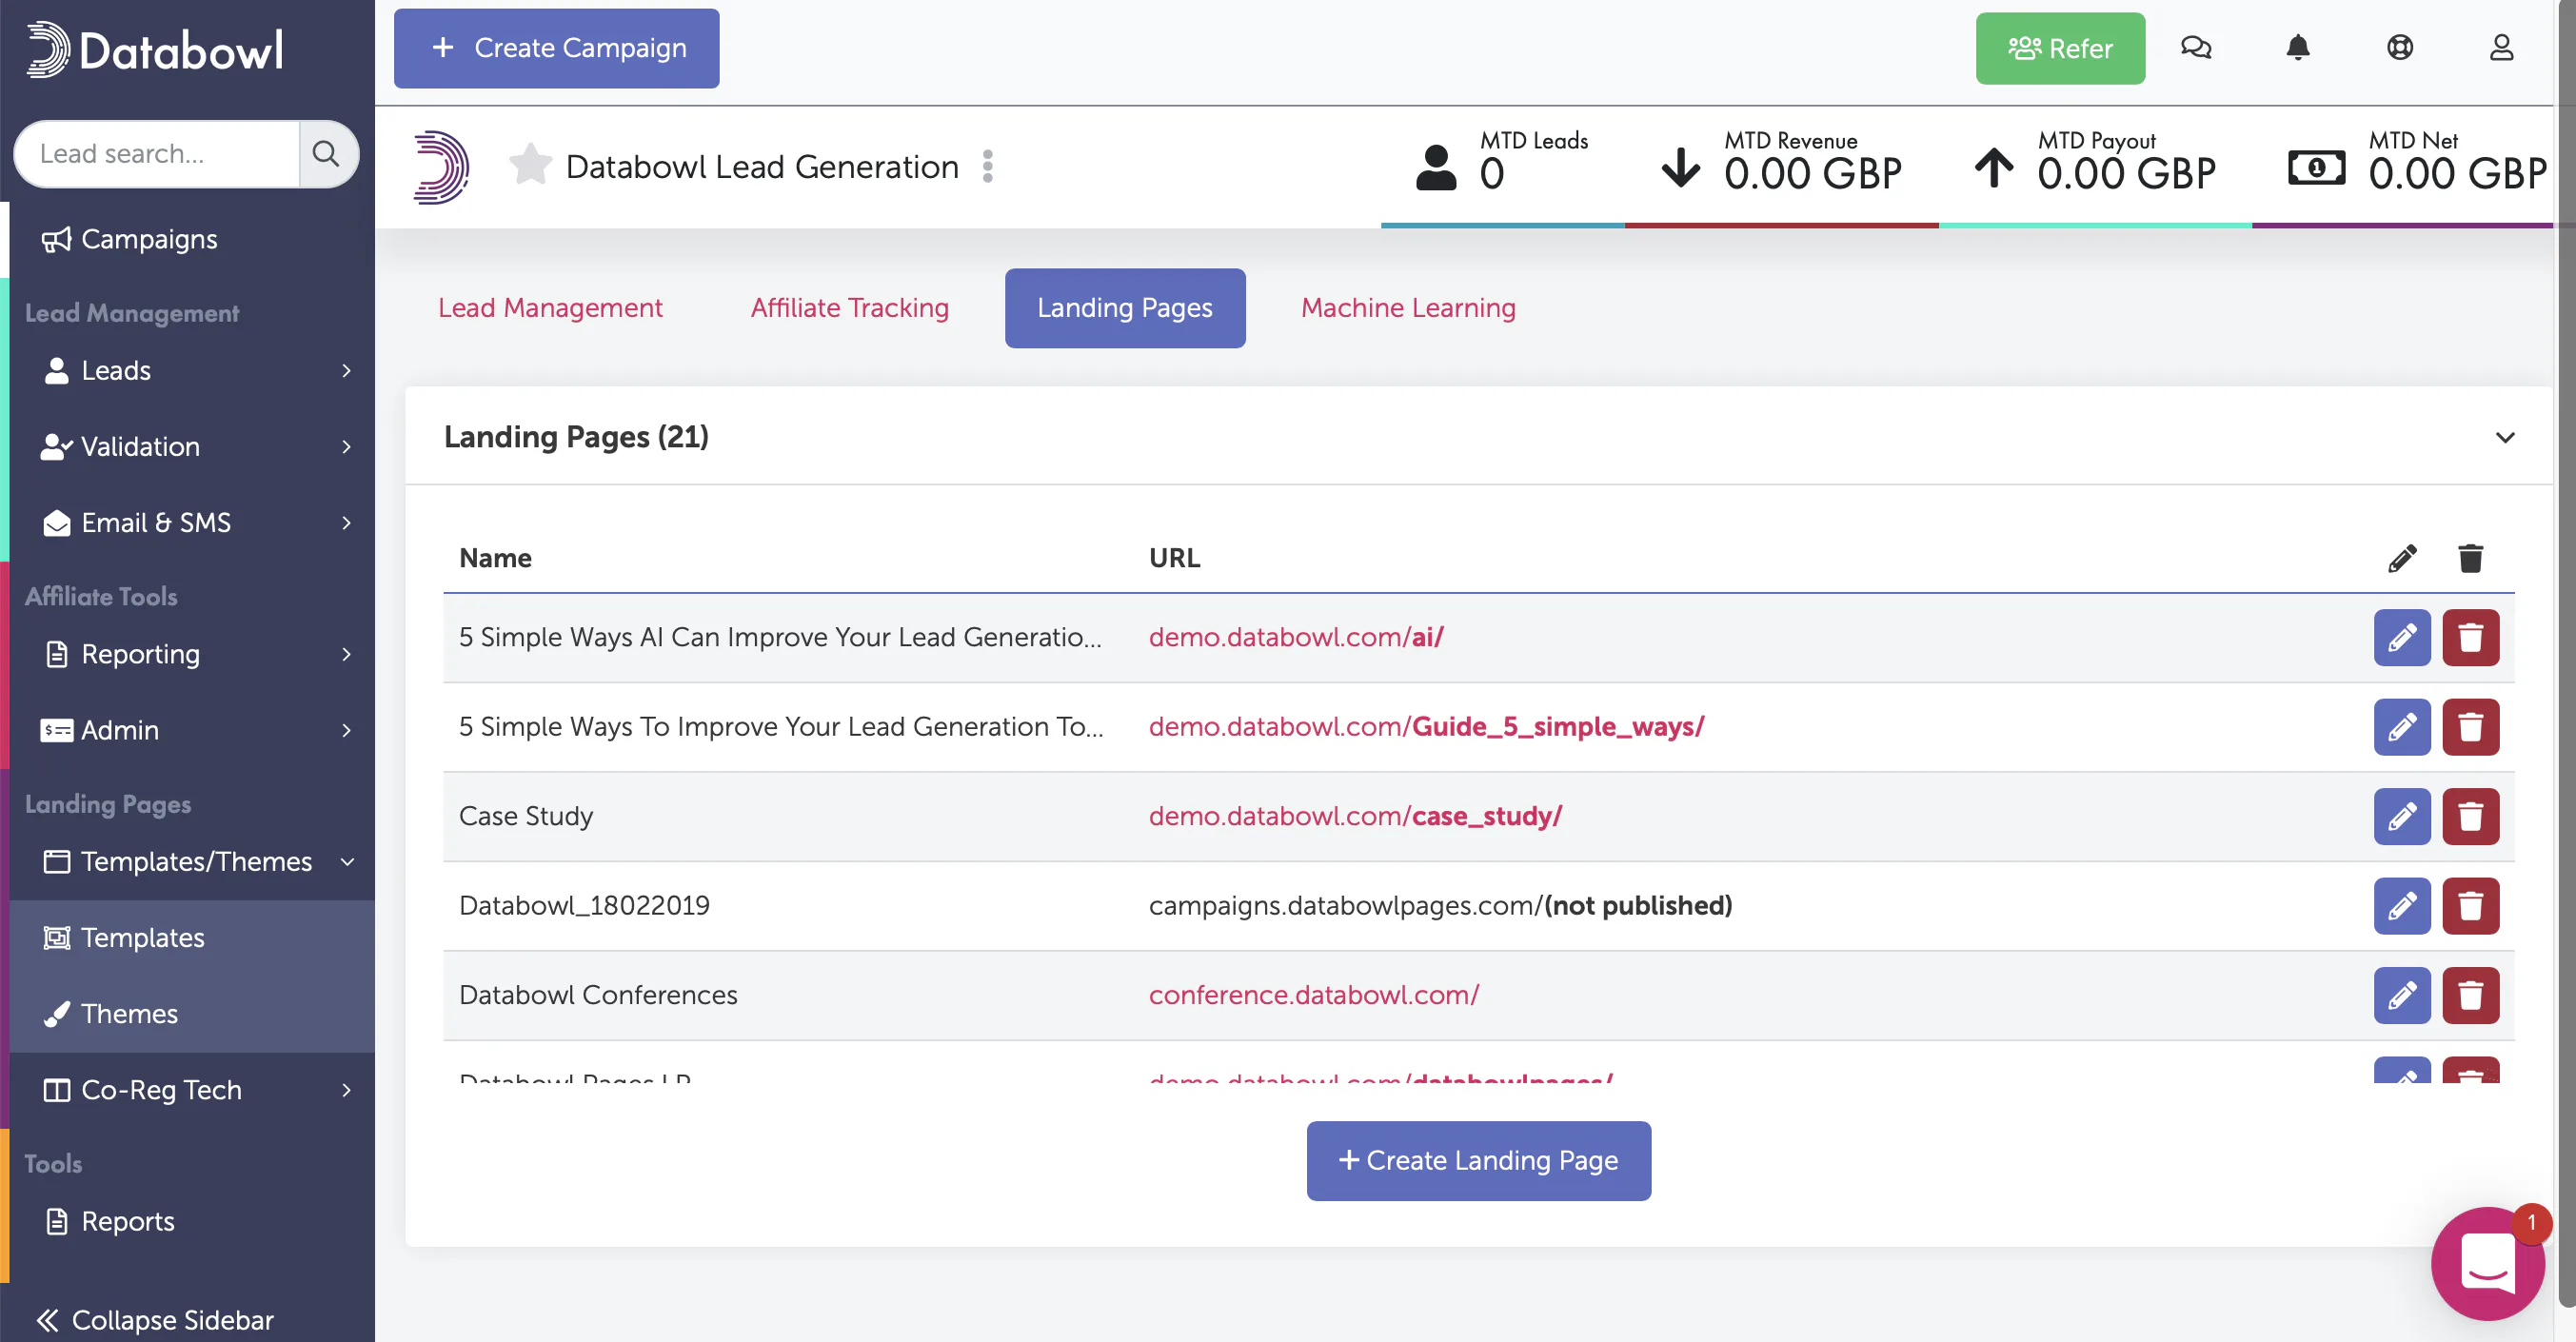This screenshot has height=1342, width=2576.
Task: Expand the Reporting sidebar menu
Action: (192, 654)
